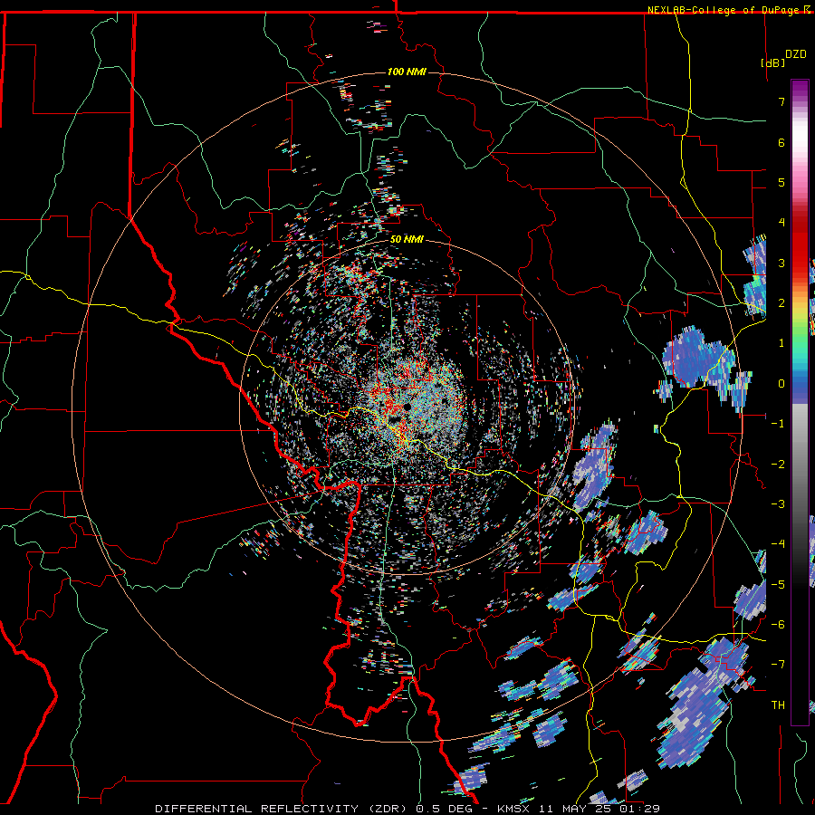
Task: Click the -1 dB tick label
Action: 778,424
